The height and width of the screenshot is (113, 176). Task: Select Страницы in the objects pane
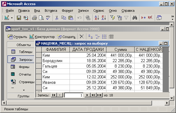21,82
